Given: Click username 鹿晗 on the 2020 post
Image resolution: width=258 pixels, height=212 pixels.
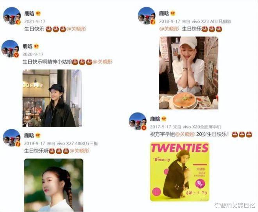Looking at the screenshot, I should pos(27,46).
